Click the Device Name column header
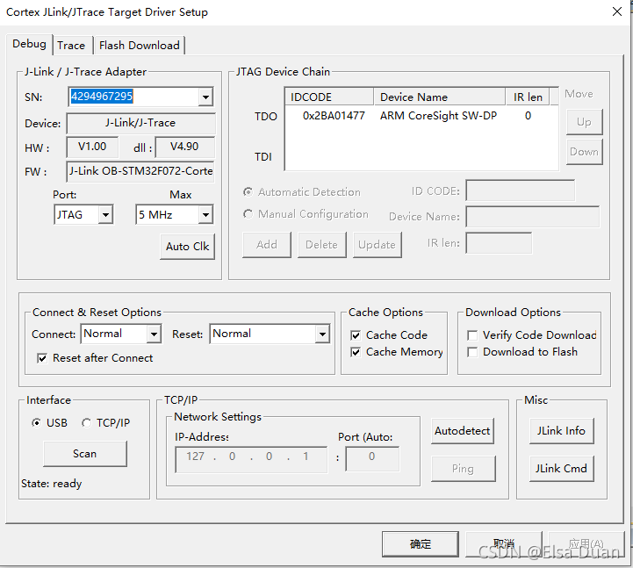 (x=440, y=97)
